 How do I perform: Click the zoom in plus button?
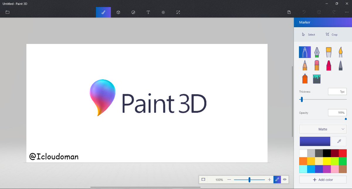(x=269, y=180)
